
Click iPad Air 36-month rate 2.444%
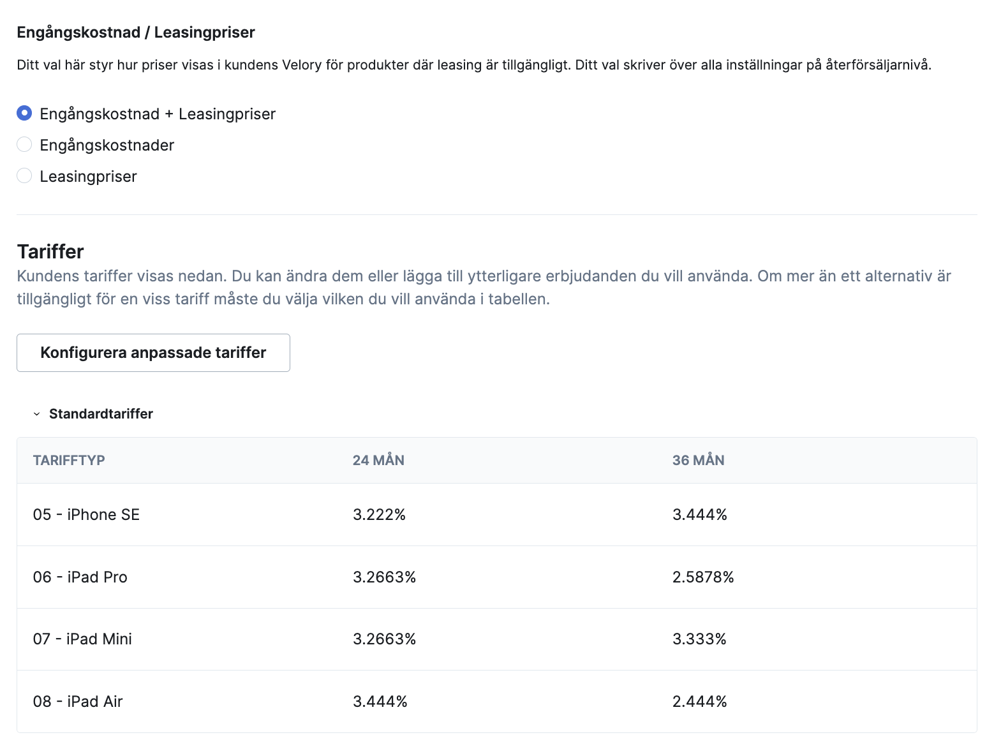699,702
